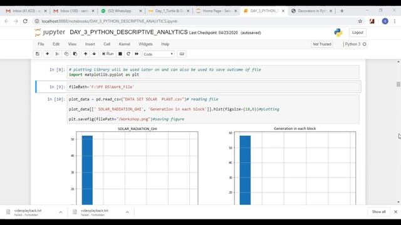This screenshot has width=401, height=225.
Task: Expand the second videoplayback.txt download options
Action: click(x=127, y=212)
